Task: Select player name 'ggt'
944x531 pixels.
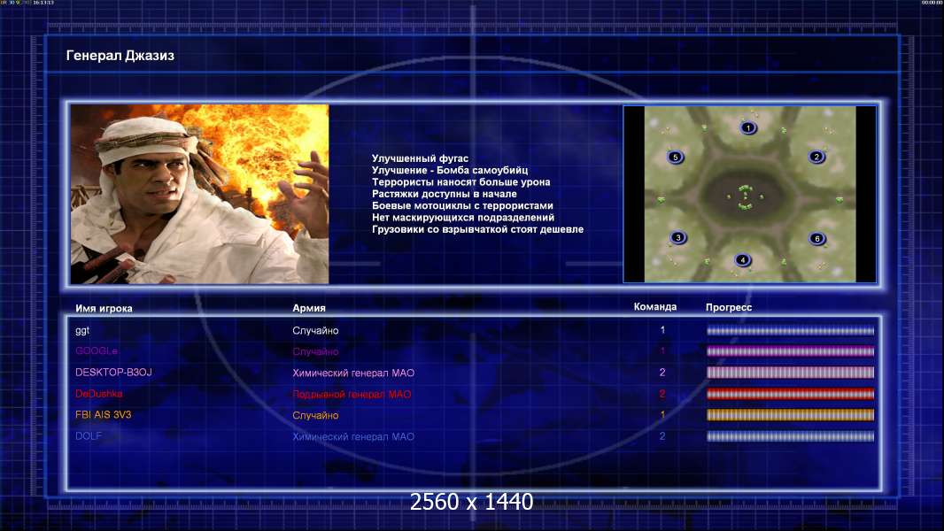Action: pyautogui.click(x=82, y=331)
